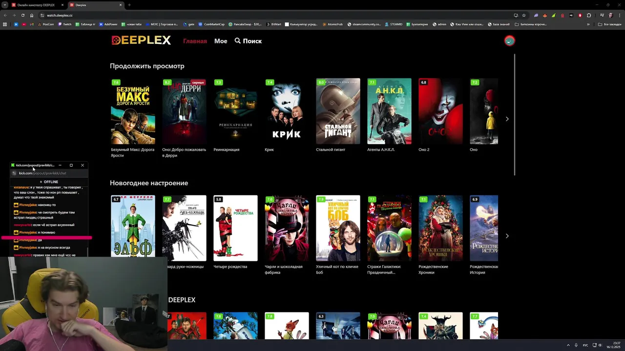The width and height of the screenshot is (625, 351).
Task: Open the Оно: Добро пожаловать в Дерри poster
Action: [x=184, y=111]
